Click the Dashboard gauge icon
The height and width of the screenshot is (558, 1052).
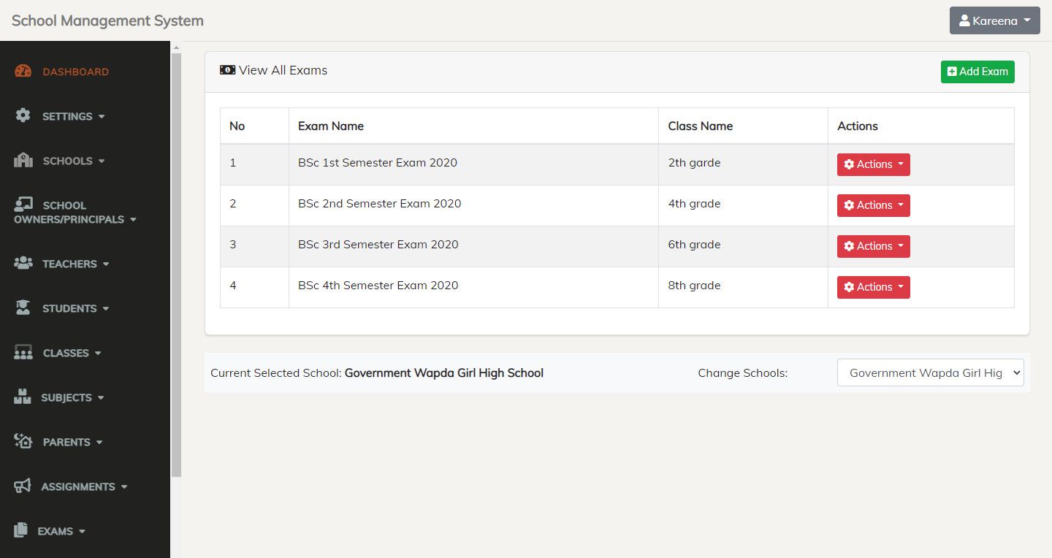[23, 71]
